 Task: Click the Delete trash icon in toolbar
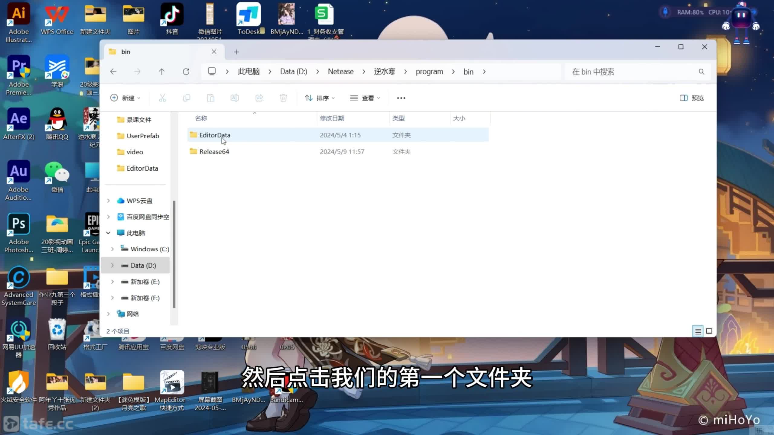283,98
